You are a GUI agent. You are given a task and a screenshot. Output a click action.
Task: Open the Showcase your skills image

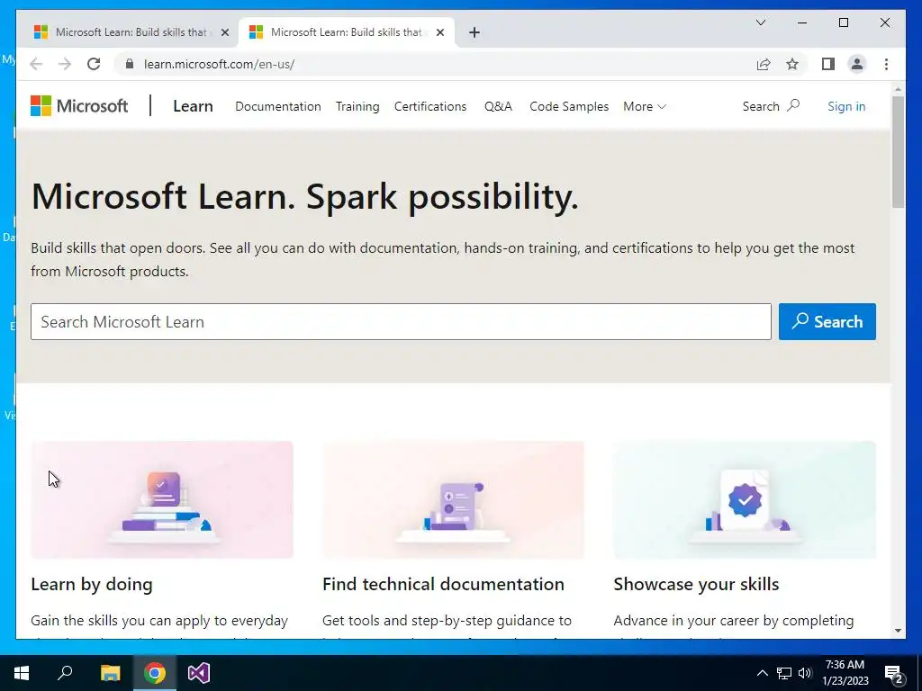[745, 499]
